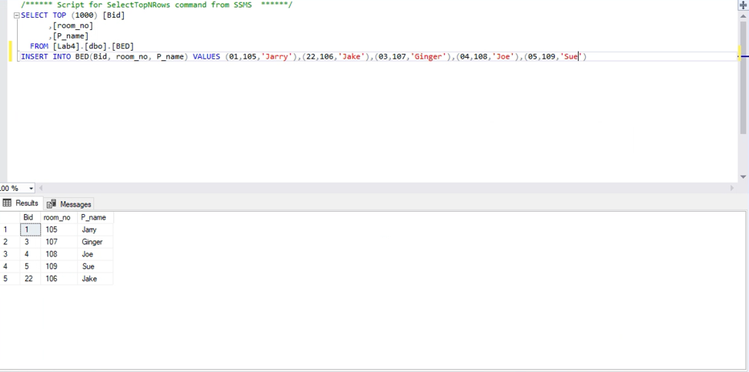Screen dimensions: 749x372
Task: Click the INTO keyword in the query
Action: pyautogui.click(x=62, y=56)
